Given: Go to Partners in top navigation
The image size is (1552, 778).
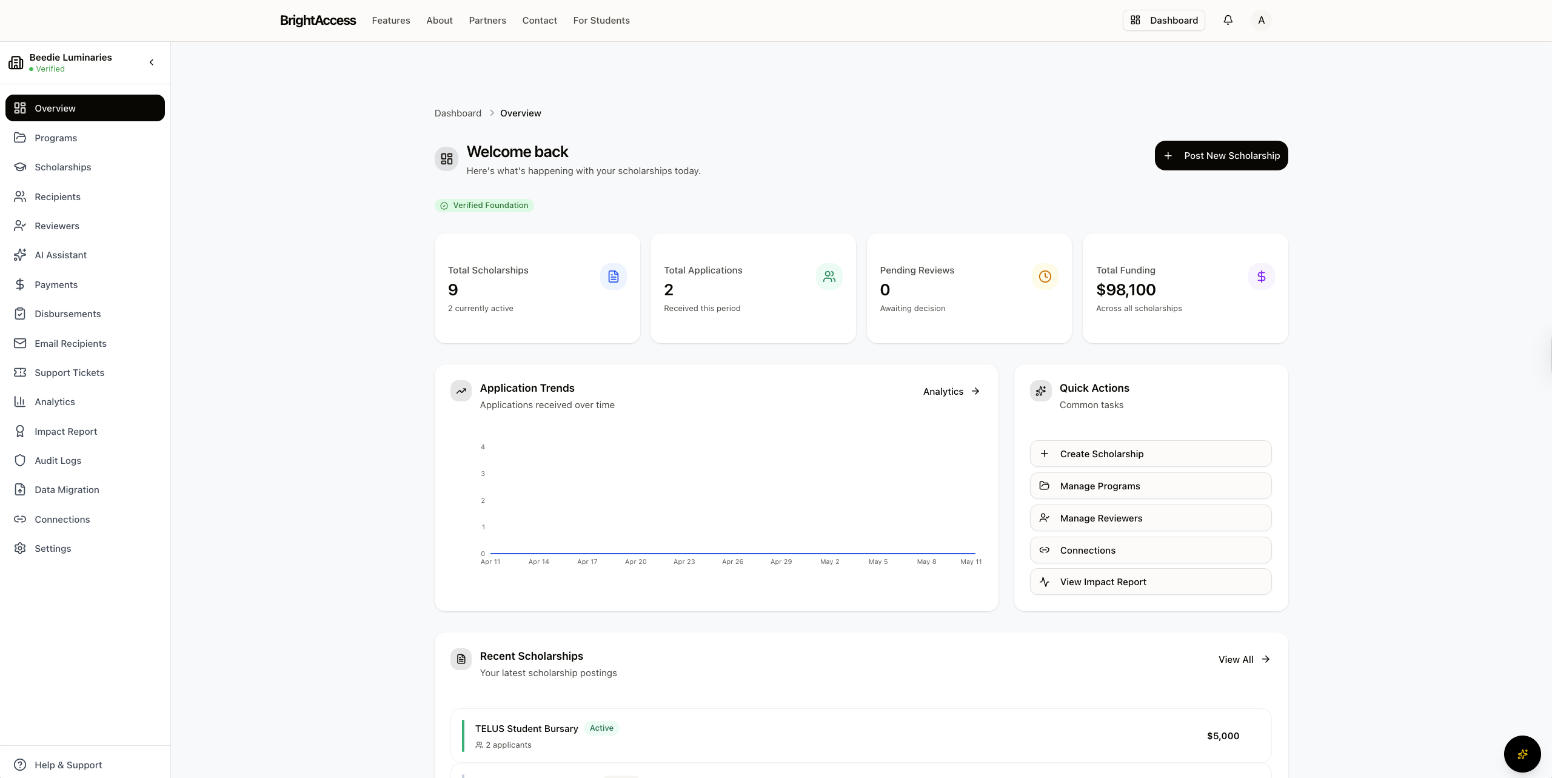Looking at the screenshot, I should pyautogui.click(x=487, y=20).
